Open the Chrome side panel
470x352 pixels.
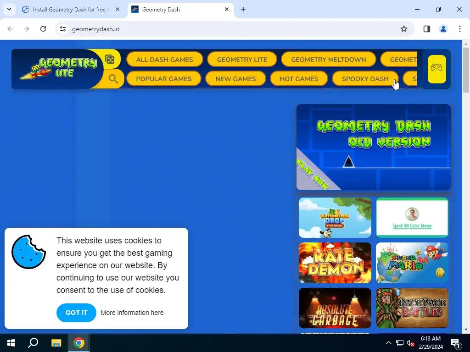(x=426, y=29)
